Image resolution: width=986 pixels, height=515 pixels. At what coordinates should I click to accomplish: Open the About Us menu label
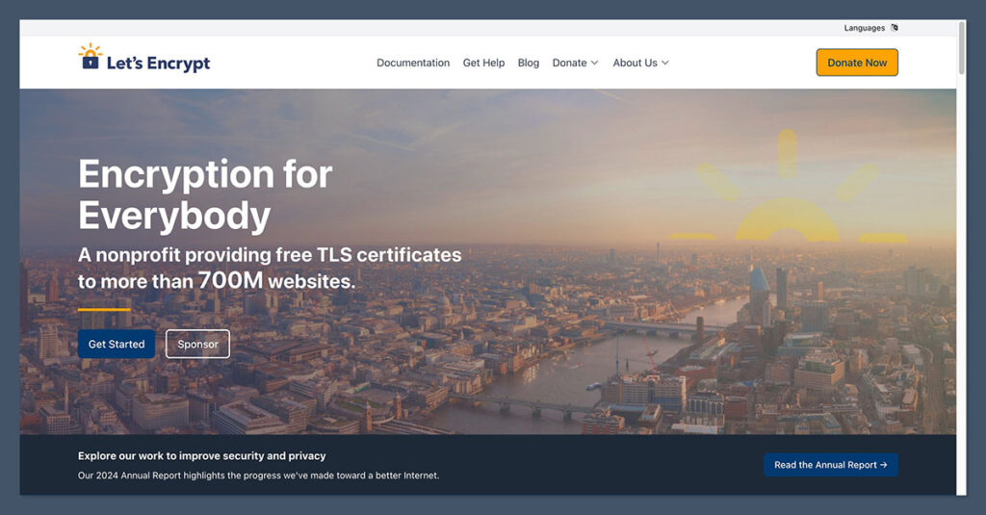pyautogui.click(x=635, y=63)
